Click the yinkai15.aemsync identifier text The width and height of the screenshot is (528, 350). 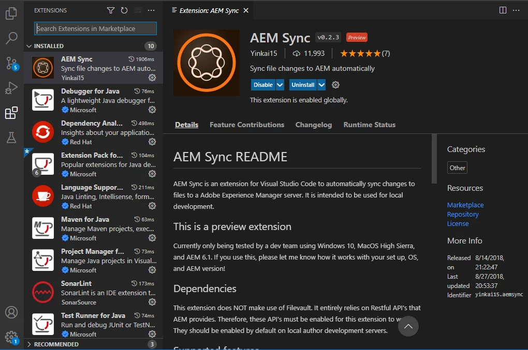tap(499, 295)
